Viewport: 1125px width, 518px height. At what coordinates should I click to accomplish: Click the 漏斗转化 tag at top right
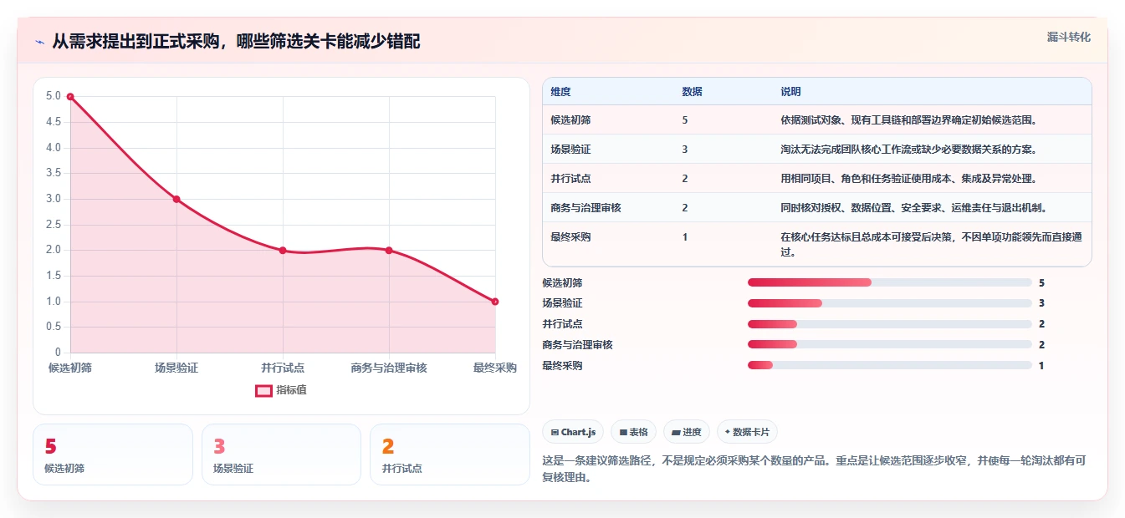click(x=1068, y=38)
